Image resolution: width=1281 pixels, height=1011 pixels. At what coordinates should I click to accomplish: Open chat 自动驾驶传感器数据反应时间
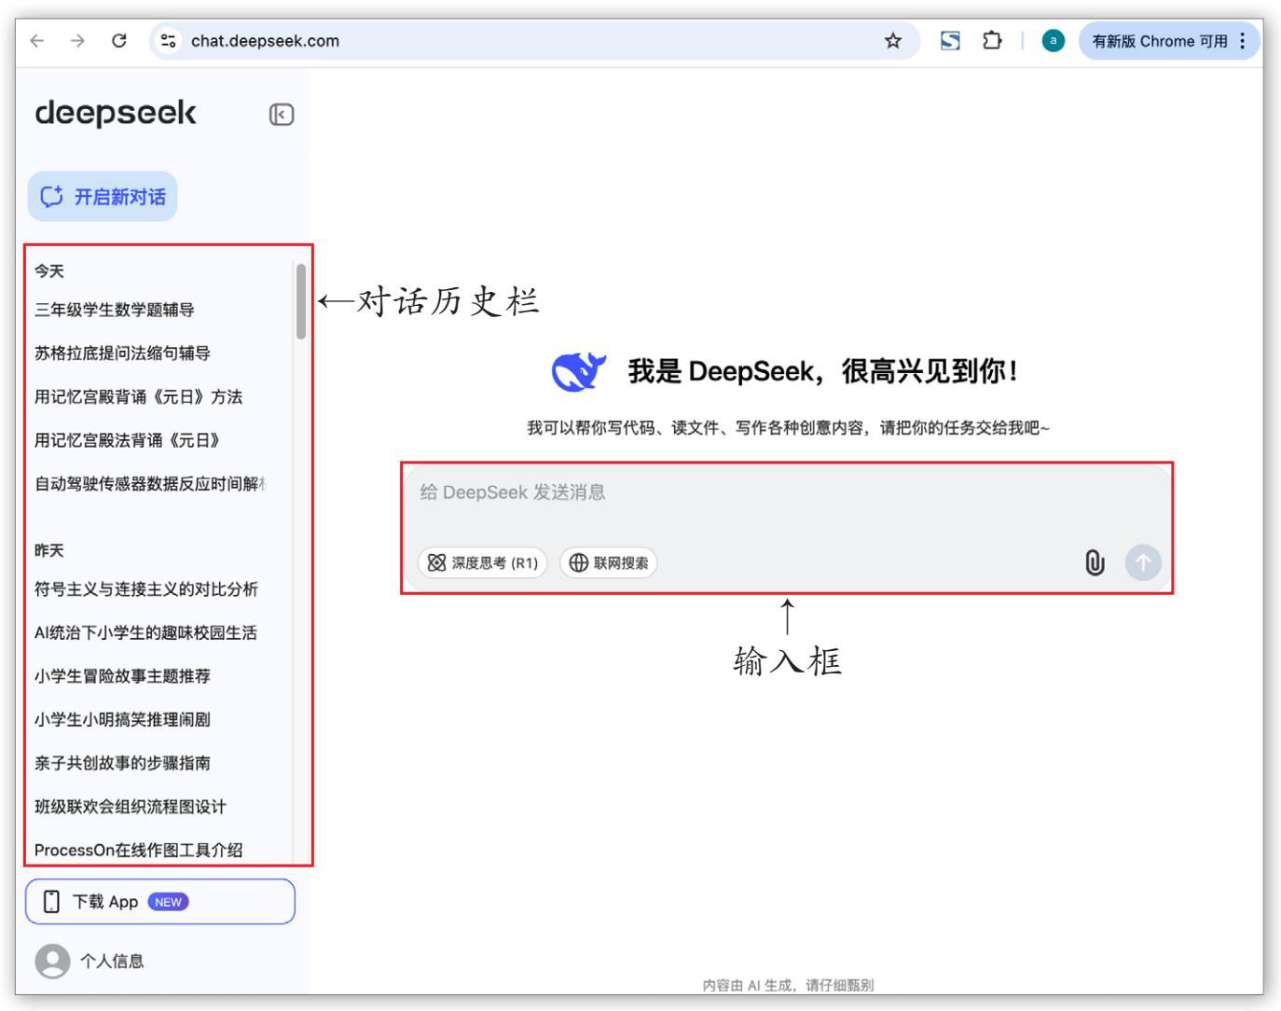point(150,484)
